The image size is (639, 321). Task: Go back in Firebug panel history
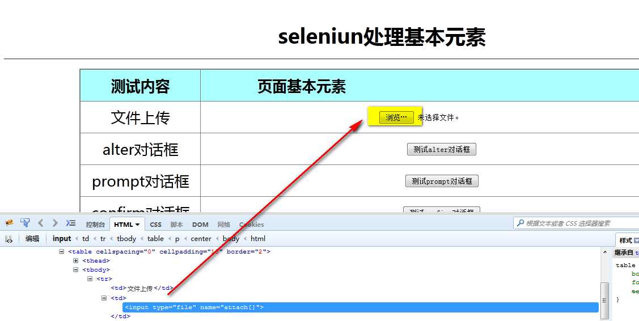click(x=40, y=223)
